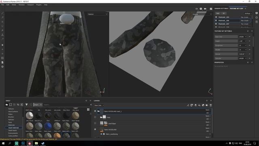The image size is (259, 146).
Task: Toggle visibility of Material_107 texture set
Action: click(x=216, y=24)
